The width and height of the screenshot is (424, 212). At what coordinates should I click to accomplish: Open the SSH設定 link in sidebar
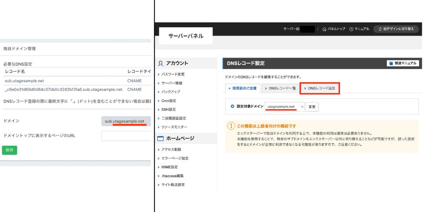pos(168,109)
